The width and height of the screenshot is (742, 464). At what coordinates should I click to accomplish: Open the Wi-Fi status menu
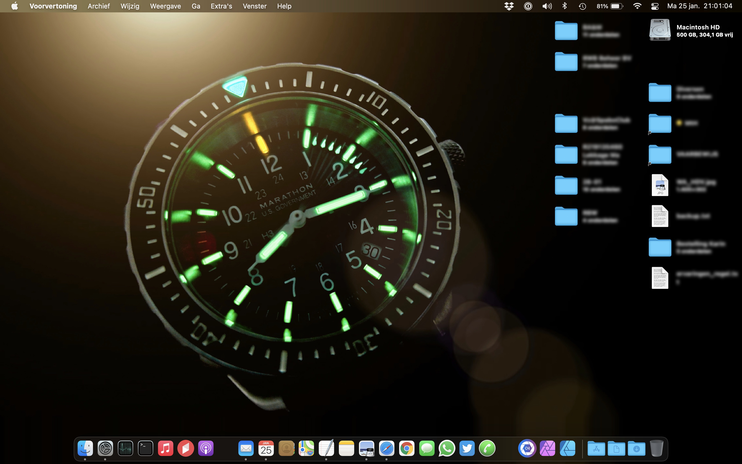(x=637, y=6)
